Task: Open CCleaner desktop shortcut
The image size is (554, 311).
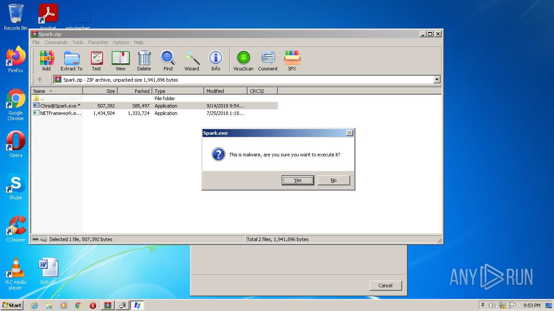Action: click(16, 229)
